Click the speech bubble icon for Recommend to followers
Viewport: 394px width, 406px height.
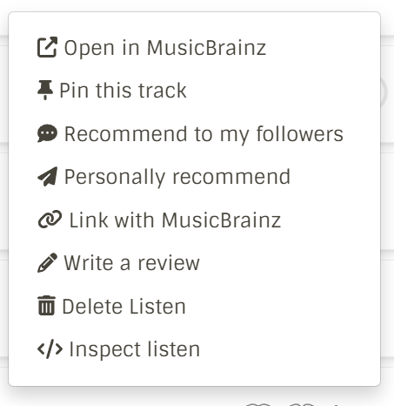tap(47, 133)
